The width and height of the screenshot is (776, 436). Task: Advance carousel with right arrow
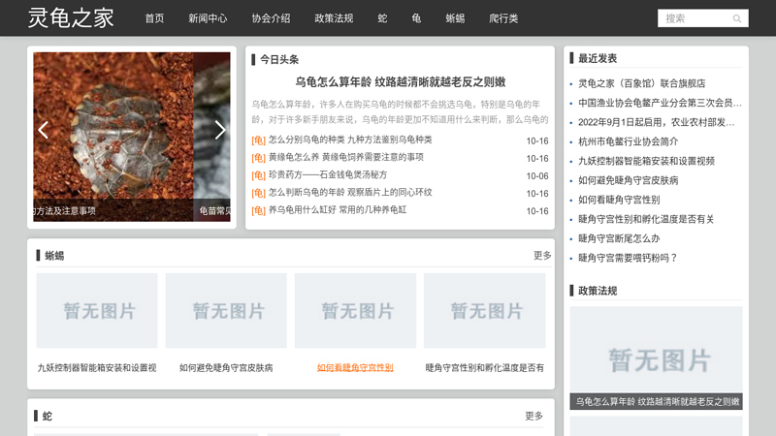tap(220, 130)
